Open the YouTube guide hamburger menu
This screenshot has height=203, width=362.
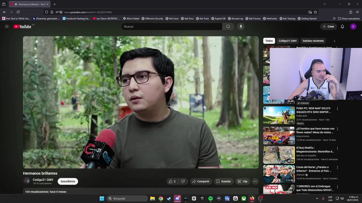[7, 27]
